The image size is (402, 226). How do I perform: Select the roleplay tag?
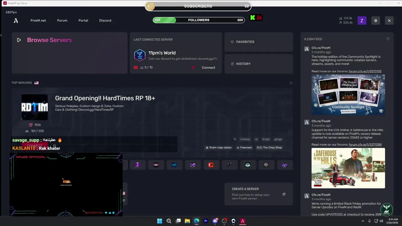click(245, 139)
